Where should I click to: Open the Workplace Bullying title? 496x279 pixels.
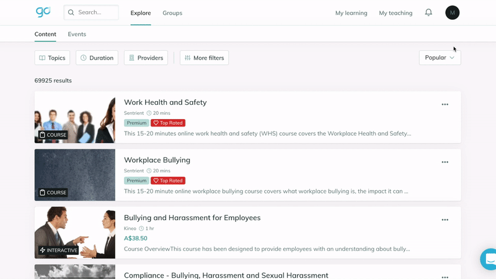click(x=157, y=160)
